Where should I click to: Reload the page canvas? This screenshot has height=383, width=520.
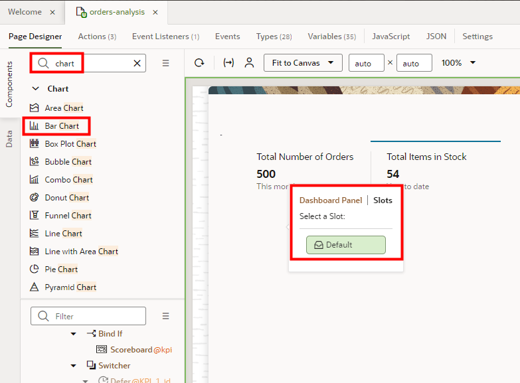[x=199, y=62]
